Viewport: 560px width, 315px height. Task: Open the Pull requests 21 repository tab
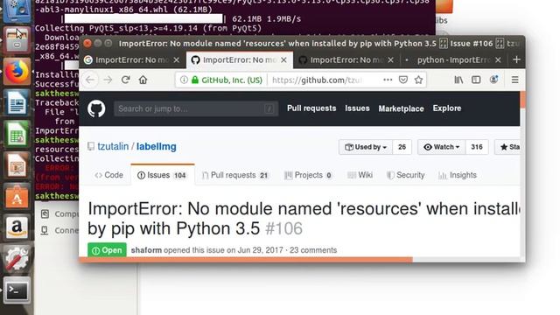pyautogui.click(x=235, y=175)
